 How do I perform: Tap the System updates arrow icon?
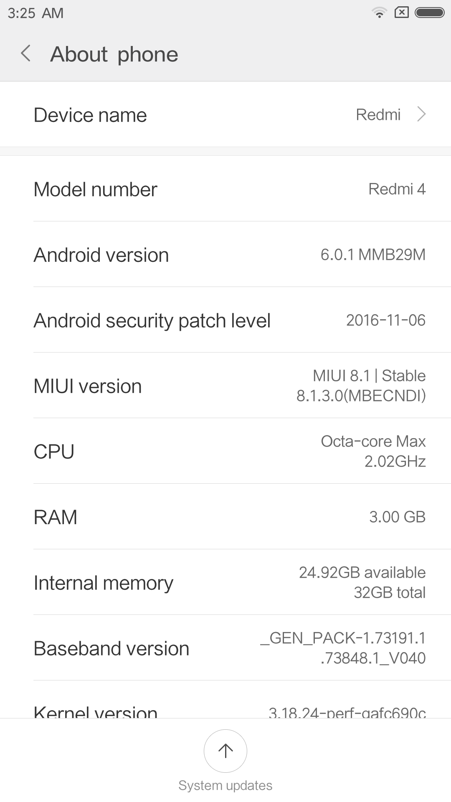pos(225,751)
